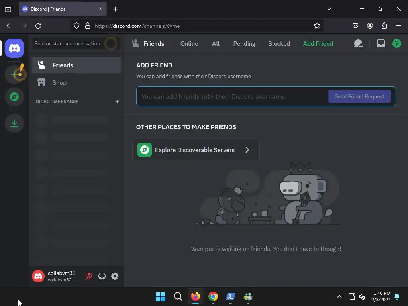This screenshot has height=306, width=408.
Task: Open the Help question mark icon
Action: pos(396,43)
